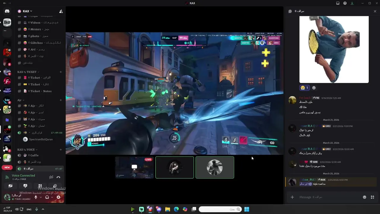Open apps launcher in message bar

[x=372, y=197]
